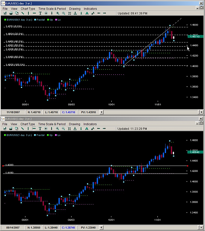Select horizontal line tool in the upper window
This screenshot has width=205, height=231.
click(x=34, y=13)
